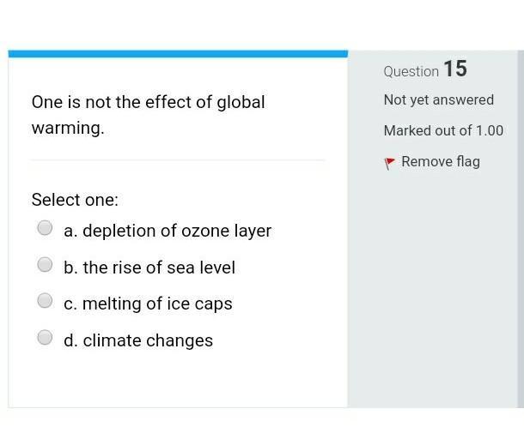The width and height of the screenshot is (524, 445).
Task: Click the "Marked out of 1.00" text
Action: pyautogui.click(x=443, y=130)
